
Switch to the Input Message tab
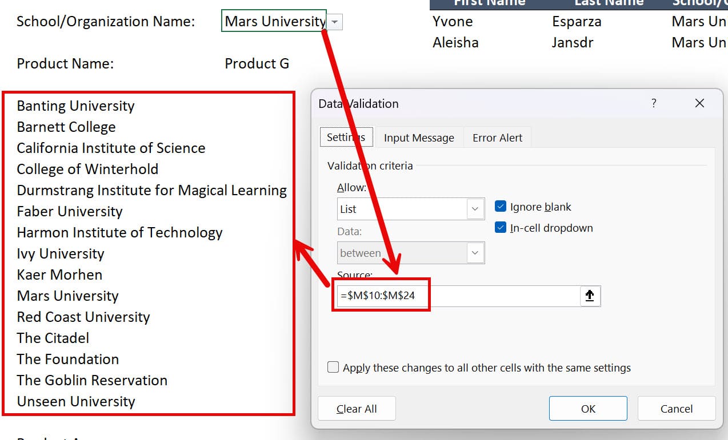point(419,137)
